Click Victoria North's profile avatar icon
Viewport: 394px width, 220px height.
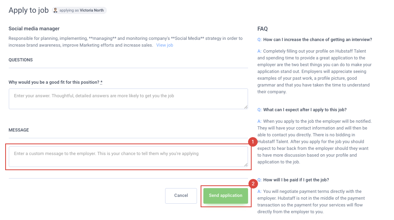(55, 10)
